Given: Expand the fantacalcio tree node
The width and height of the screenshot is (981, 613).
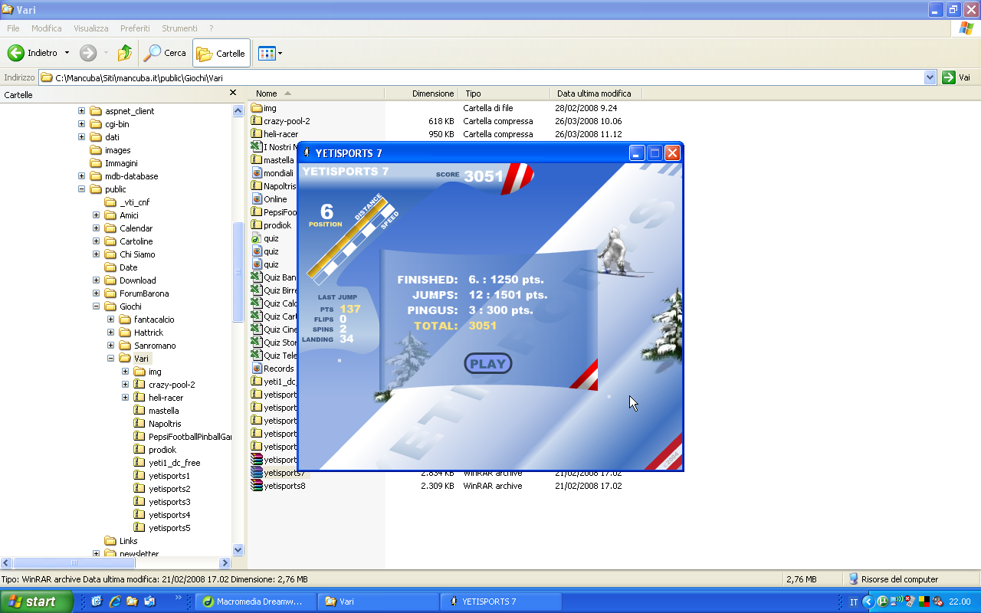Looking at the screenshot, I should pos(111,320).
